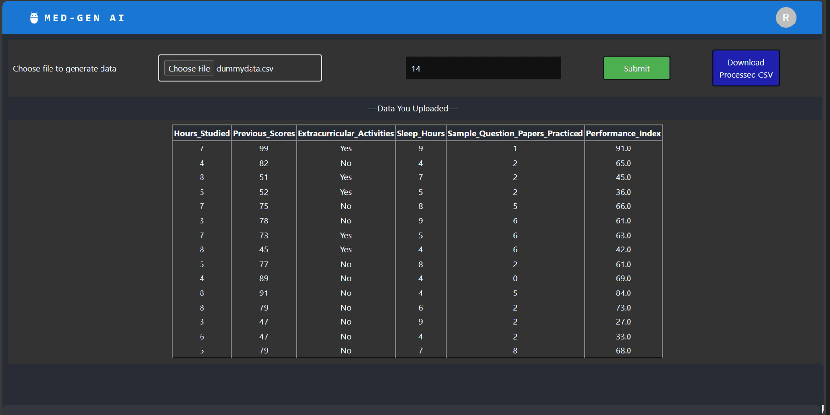Click the Data You Uploaded heading
This screenshot has height=415, width=830.
click(413, 108)
